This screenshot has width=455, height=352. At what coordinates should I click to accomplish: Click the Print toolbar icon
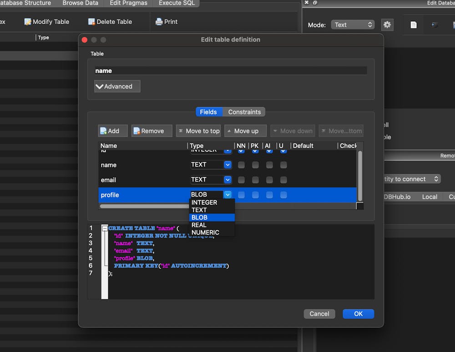pyautogui.click(x=159, y=22)
